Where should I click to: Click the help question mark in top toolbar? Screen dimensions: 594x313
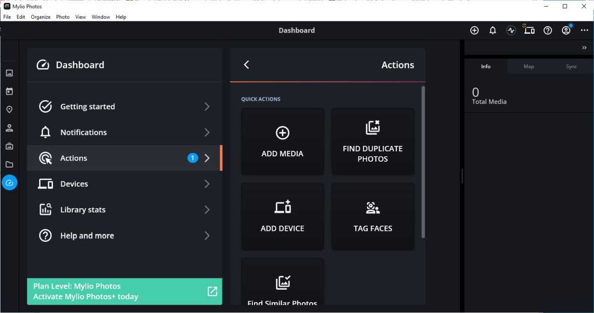pos(547,30)
